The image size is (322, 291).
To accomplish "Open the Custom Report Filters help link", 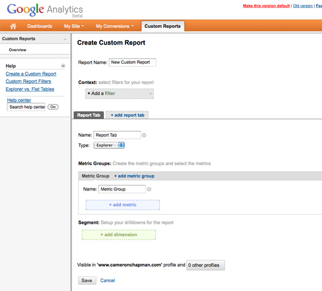I will pos(28,81).
